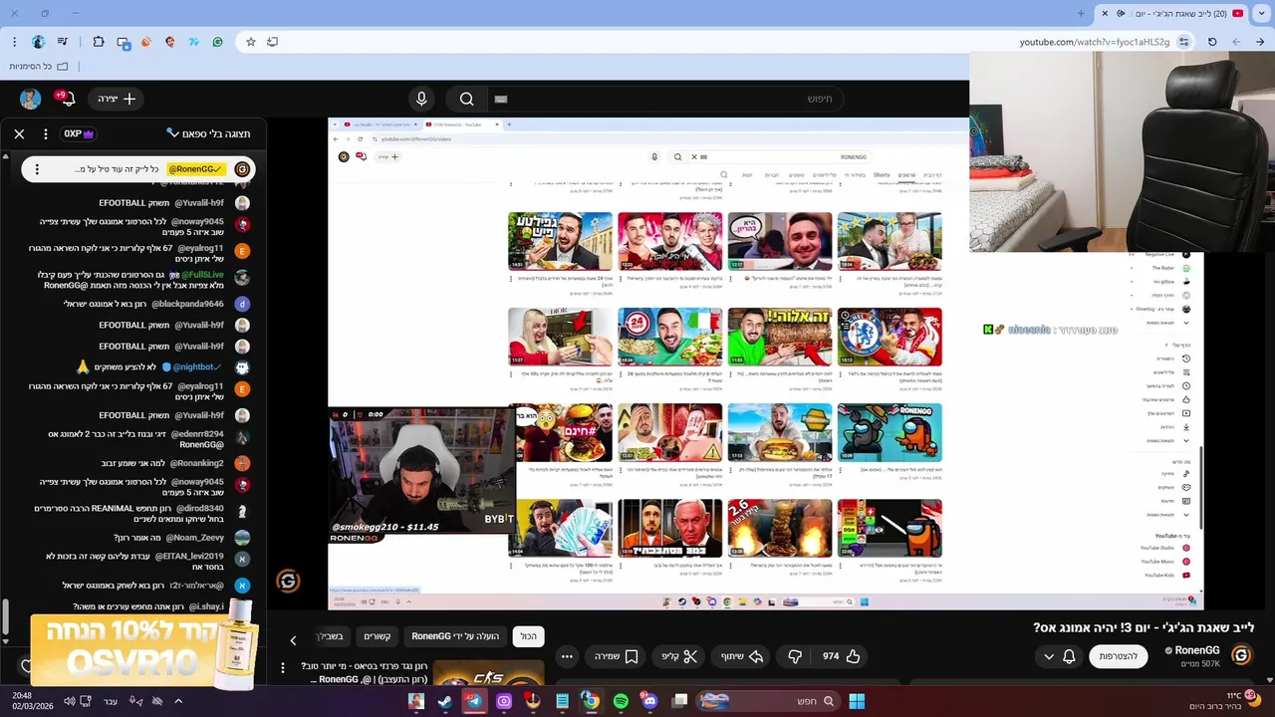Toggle the taskbar volume speaker icon
Image resolution: width=1275 pixels, height=717 pixels.
click(69, 701)
